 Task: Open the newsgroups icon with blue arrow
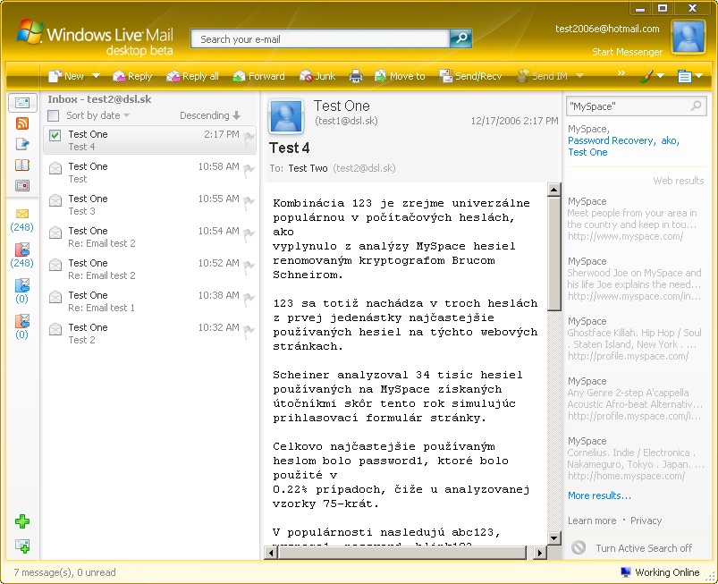[x=22, y=144]
